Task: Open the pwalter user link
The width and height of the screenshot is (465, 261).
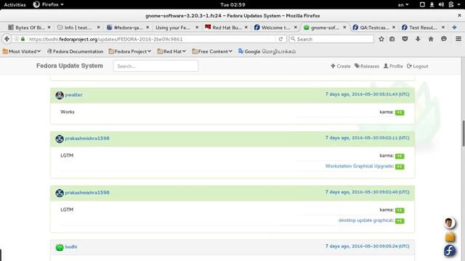Action: pos(73,95)
